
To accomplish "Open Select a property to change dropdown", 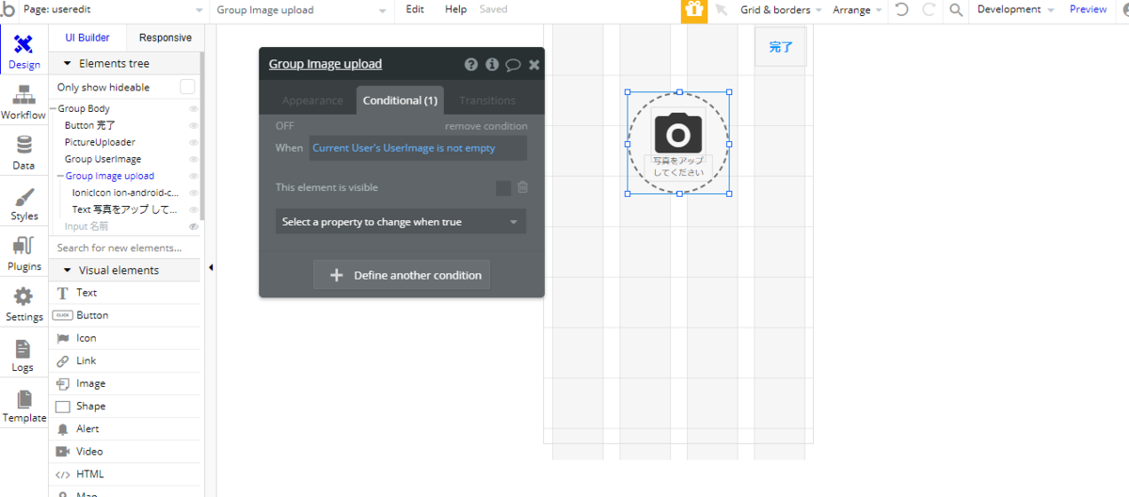I will [x=401, y=222].
